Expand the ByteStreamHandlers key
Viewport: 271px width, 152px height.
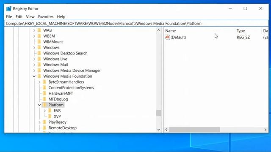coord(39,82)
